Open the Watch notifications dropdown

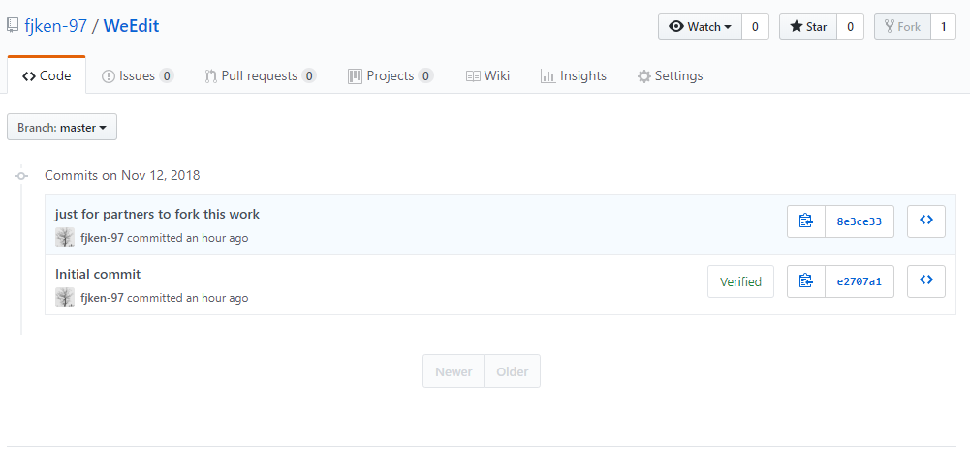pyautogui.click(x=700, y=26)
